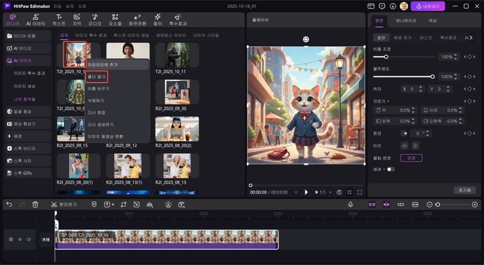Open the 오디오 (Audio) tool tab
The image size is (484, 265).
95,19
